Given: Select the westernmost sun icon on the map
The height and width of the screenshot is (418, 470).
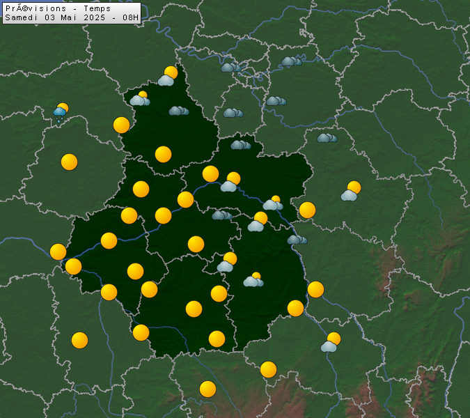Looking at the screenshot, I should click(58, 251).
